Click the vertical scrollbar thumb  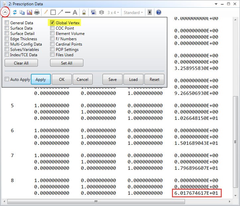tap(236, 142)
